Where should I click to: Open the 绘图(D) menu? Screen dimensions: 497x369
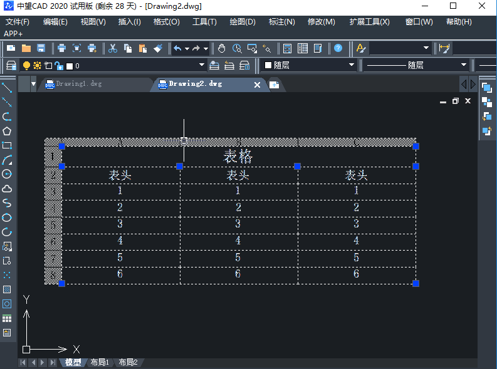[243, 22]
